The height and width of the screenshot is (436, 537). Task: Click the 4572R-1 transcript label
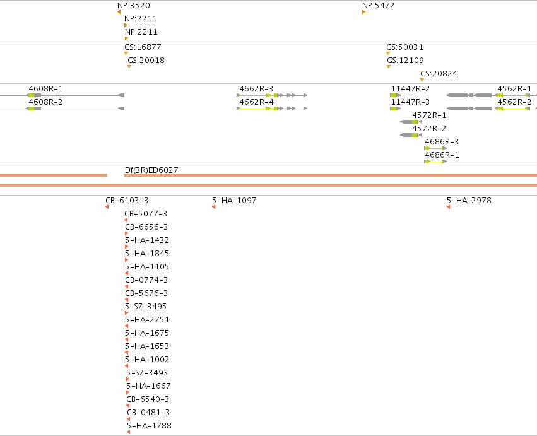[x=429, y=115]
